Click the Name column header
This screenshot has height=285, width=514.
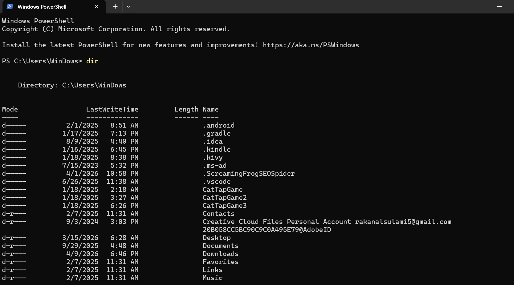pyautogui.click(x=210, y=110)
